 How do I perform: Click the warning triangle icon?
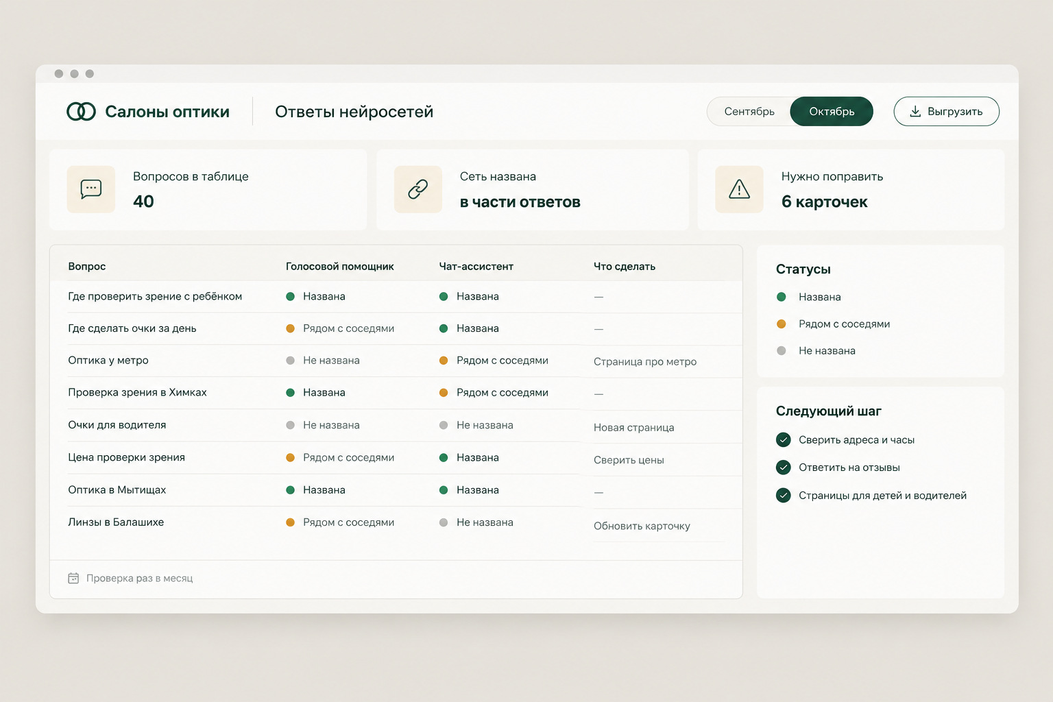(739, 189)
